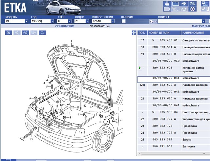Select part number 3B0 823 725 A

(164, 133)
